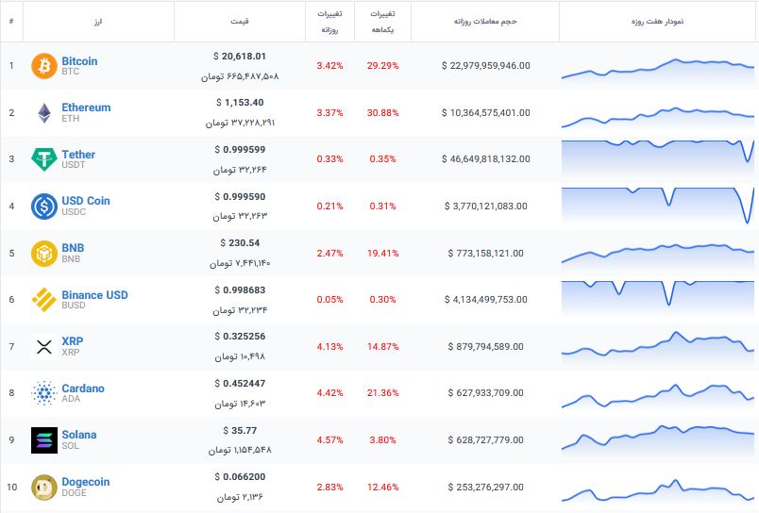Image resolution: width=759 pixels, height=513 pixels.
Task: Select XRP monthly change 14.87%
Action: (382, 347)
